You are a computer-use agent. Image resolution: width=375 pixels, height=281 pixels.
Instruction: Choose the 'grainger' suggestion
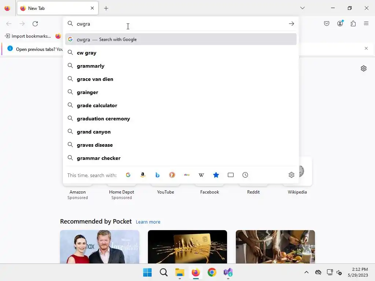[x=181, y=92]
